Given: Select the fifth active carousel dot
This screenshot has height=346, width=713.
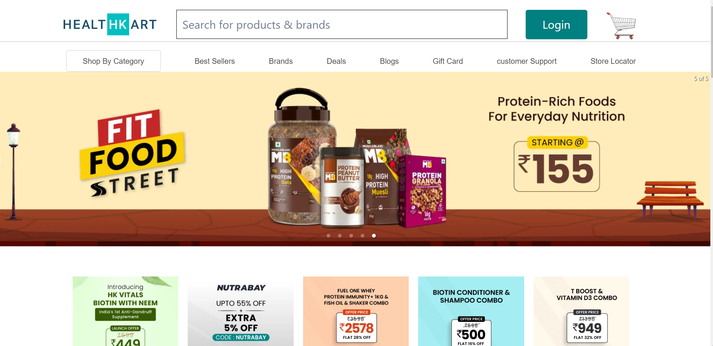Looking at the screenshot, I should click(374, 236).
